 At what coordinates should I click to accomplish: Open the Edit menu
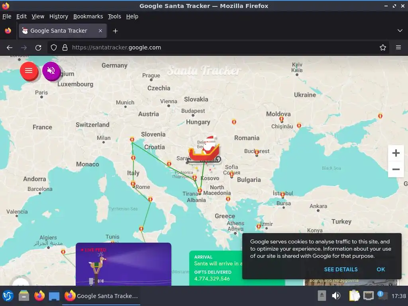click(x=22, y=16)
